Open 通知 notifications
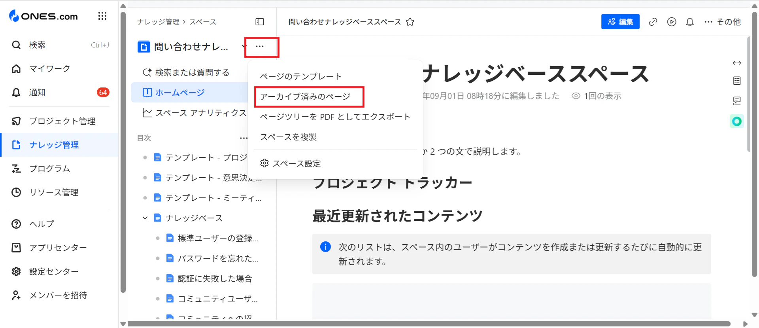 tap(59, 92)
